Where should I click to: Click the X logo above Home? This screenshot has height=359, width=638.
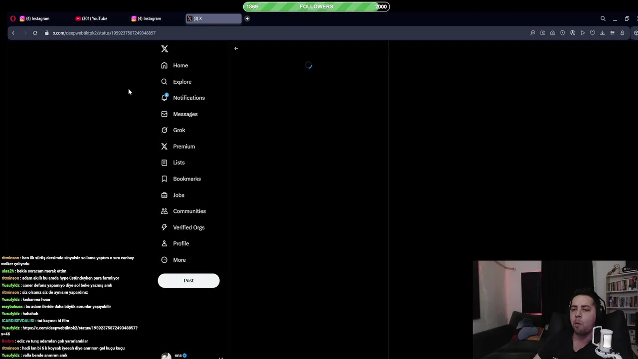164,49
